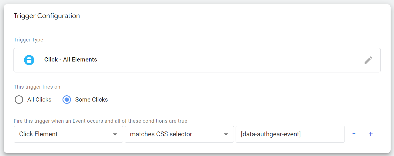
Task: Click the 'Fire this trigger when' condition text
Action: pos(100,121)
